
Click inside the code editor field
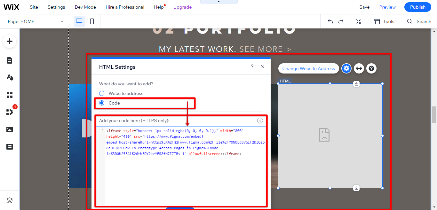click(x=181, y=166)
